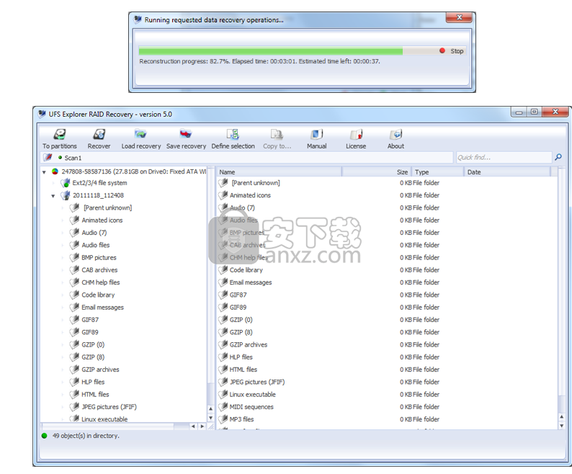Click folder icon beside HTML files in list
The image size is (572, 474).
point(223,370)
